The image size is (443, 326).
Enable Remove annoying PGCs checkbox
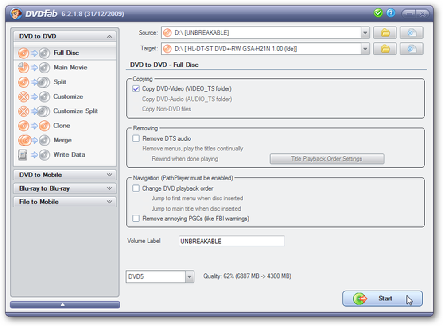point(136,219)
